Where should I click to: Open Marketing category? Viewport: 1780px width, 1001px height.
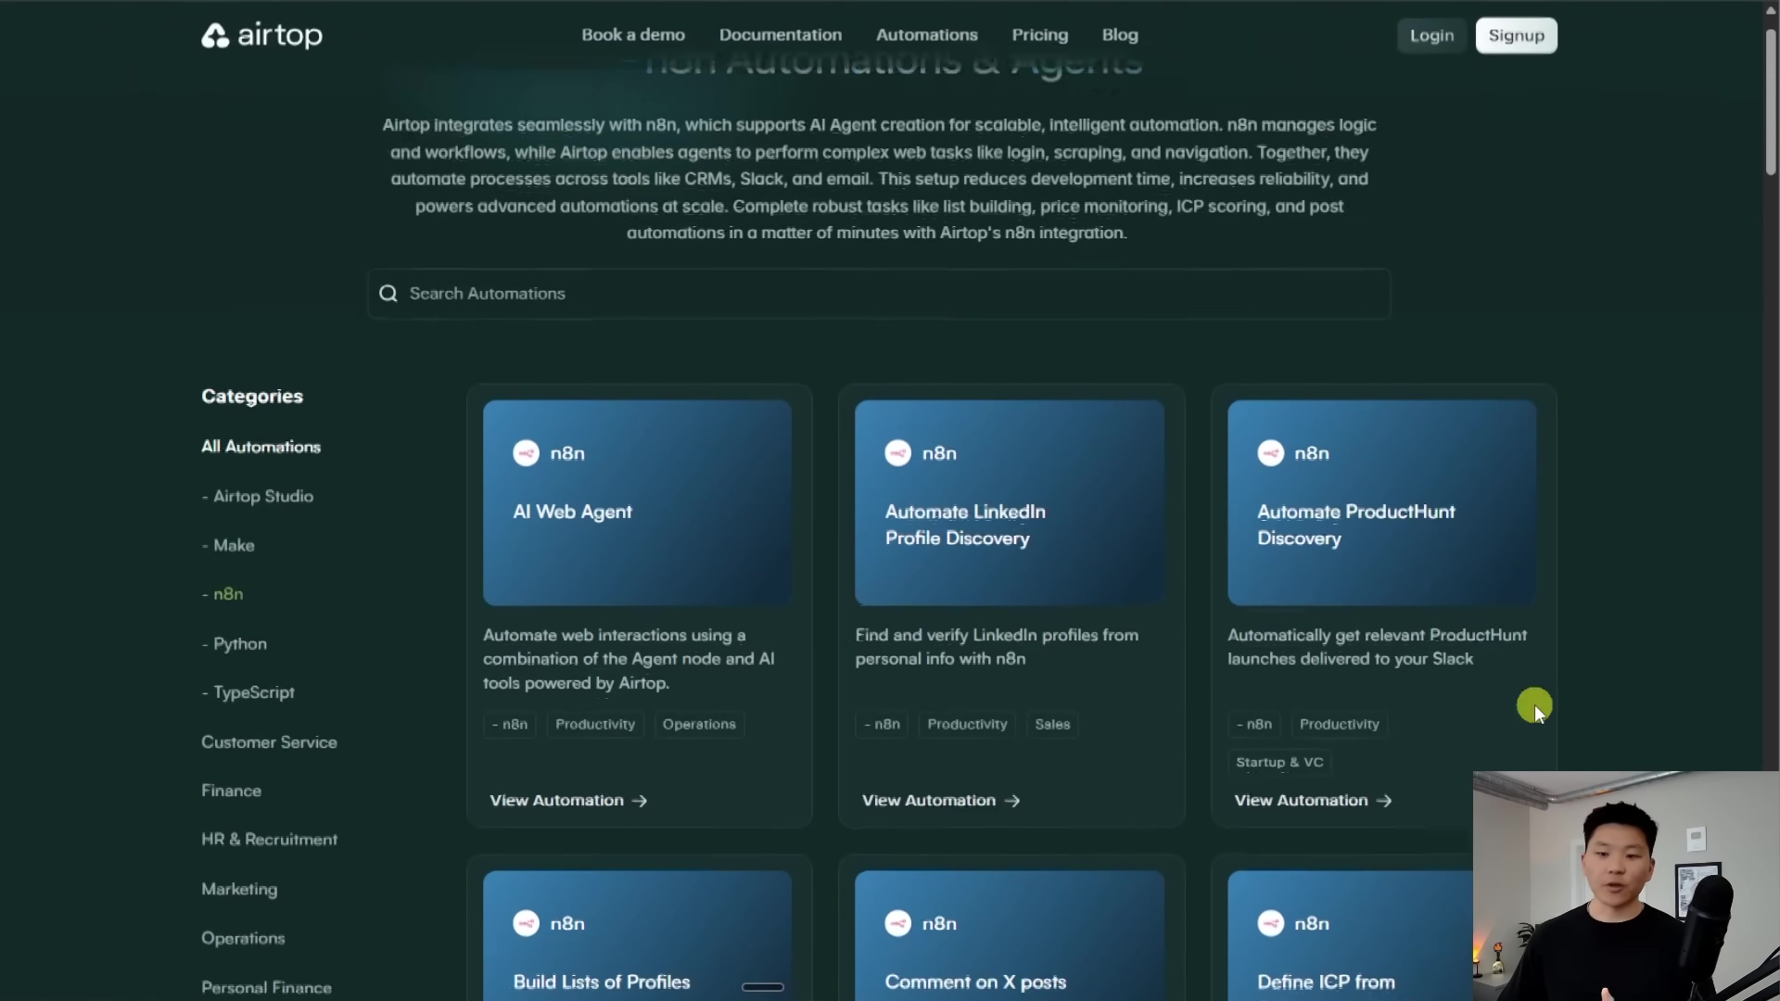[x=239, y=889]
